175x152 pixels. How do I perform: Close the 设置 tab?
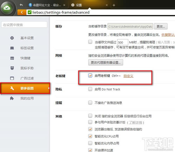click(x=107, y=5)
